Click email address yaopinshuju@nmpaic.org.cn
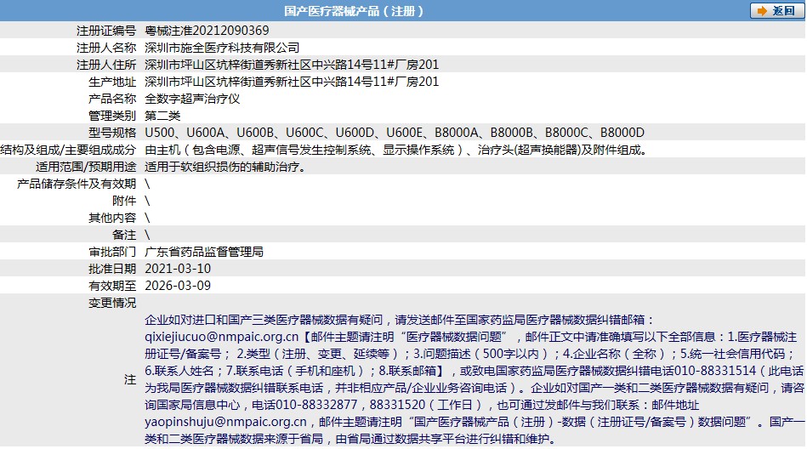807x449 pixels. tap(225, 422)
